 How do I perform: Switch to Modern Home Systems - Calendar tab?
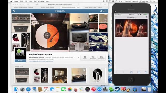click(x=23, y=7)
